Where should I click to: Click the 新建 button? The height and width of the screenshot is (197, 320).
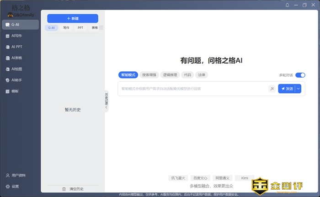pyautogui.click(x=73, y=18)
